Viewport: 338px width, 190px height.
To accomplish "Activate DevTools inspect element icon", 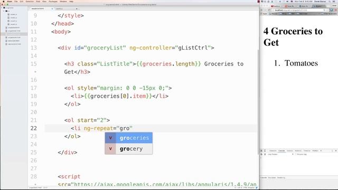I will 261,151.
